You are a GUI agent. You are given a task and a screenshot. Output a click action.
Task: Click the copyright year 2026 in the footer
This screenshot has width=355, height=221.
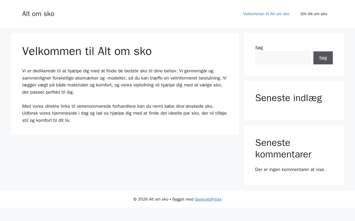pos(143,199)
